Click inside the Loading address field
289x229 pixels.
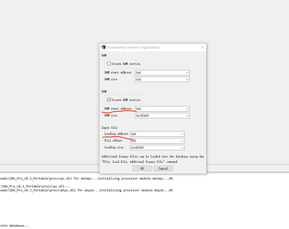pyautogui.click(x=155, y=134)
